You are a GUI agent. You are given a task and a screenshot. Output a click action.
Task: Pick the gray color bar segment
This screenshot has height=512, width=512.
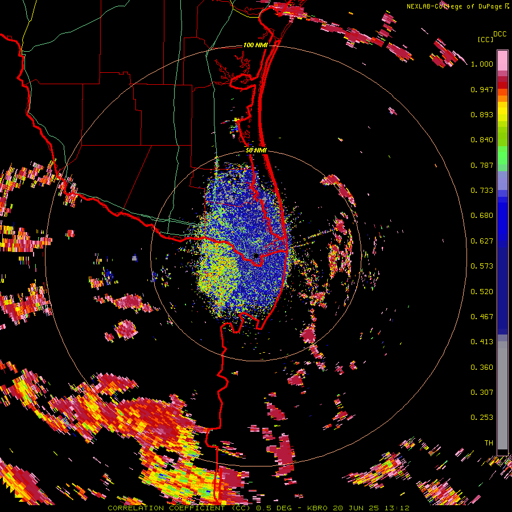[502, 395]
